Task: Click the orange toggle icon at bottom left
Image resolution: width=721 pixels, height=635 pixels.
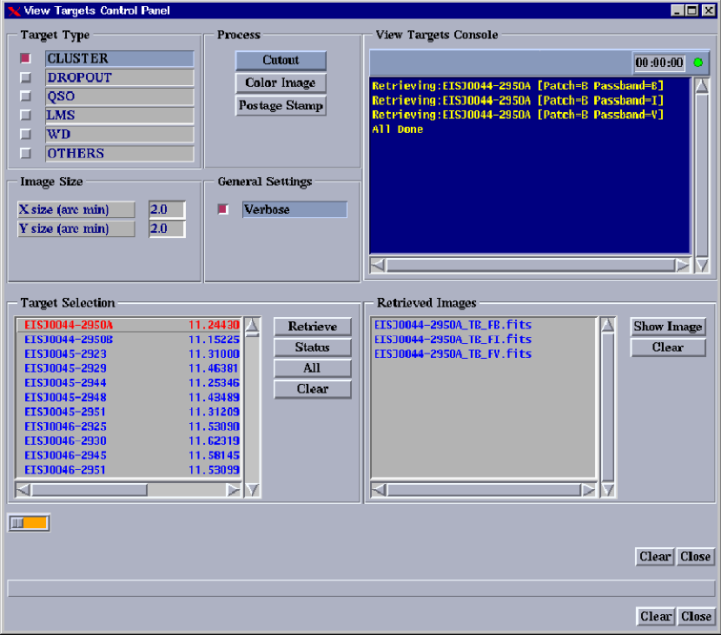Action: coord(29,523)
